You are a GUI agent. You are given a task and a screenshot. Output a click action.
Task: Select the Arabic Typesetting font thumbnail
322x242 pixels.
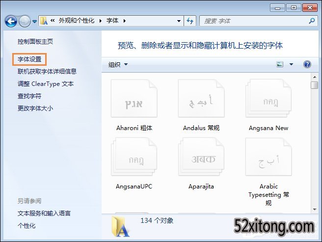click(x=268, y=157)
